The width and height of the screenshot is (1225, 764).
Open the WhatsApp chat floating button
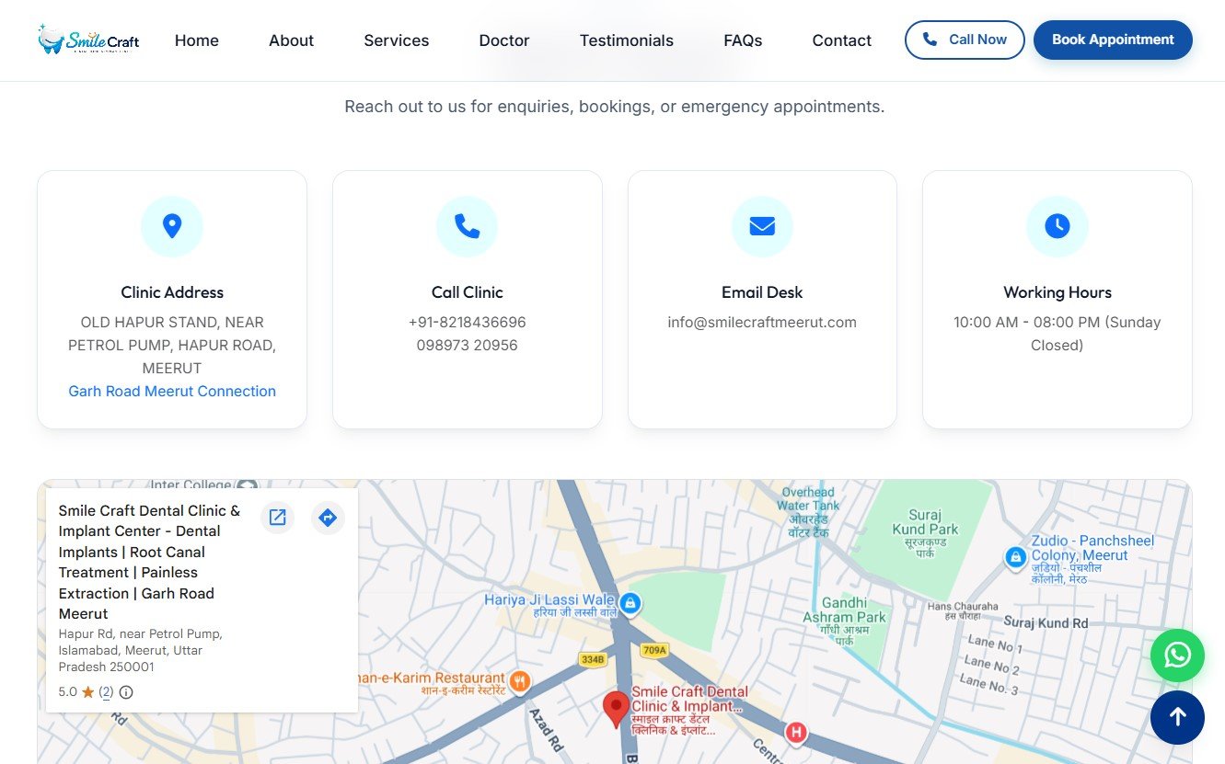coord(1177,656)
